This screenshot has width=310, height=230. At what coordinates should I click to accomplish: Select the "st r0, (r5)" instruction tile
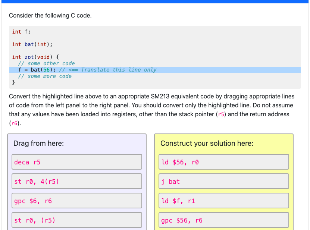[x=76, y=220]
